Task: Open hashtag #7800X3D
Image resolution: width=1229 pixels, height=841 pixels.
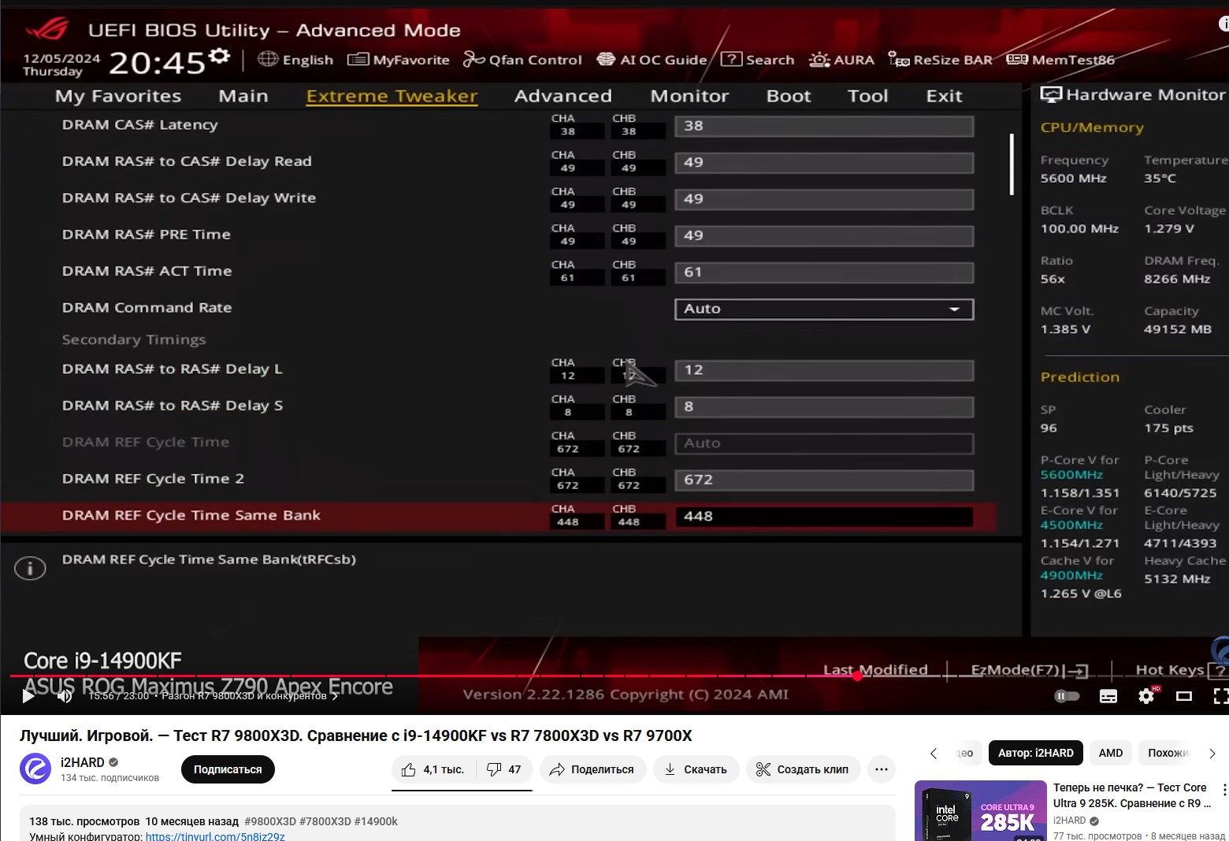Action: [x=325, y=821]
